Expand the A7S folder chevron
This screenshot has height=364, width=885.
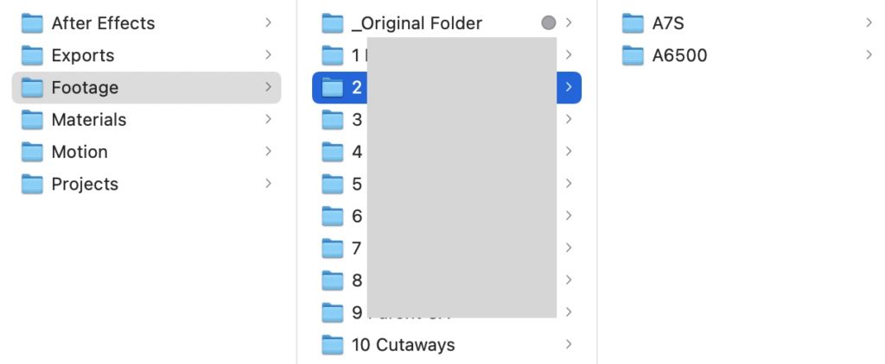tap(869, 23)
